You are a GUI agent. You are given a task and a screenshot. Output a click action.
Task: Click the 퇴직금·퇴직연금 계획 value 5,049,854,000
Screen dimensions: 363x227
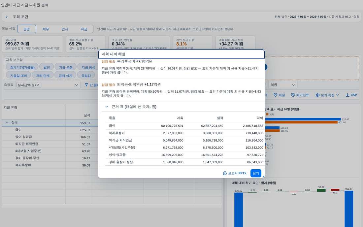[x=173, y=140]
